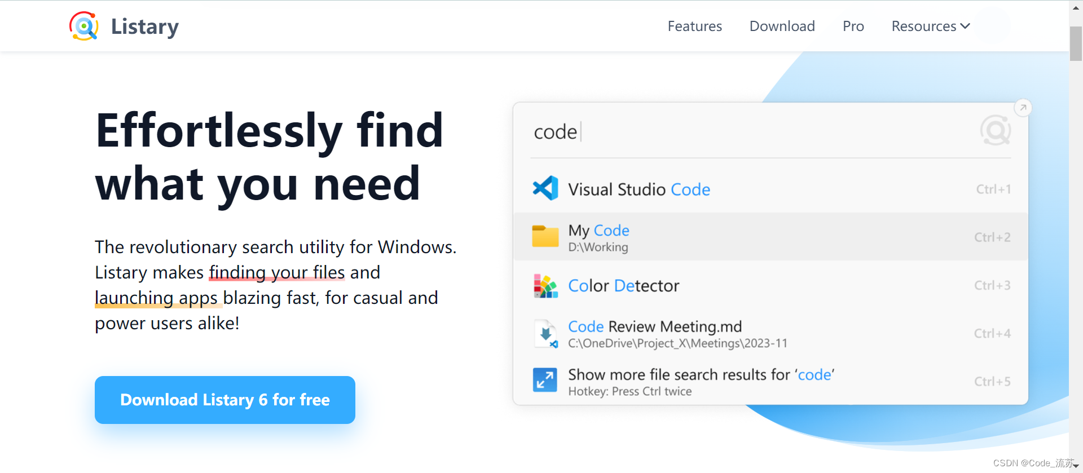1083x473 pixels.
Task: Click the Resources chevron arrow
Action: 965,26
